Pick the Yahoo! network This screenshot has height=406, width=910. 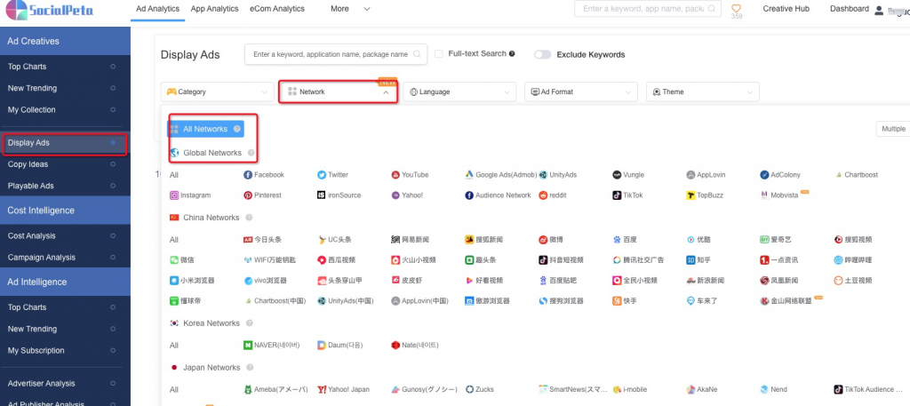pyautogui.click(x=407, y=195)
